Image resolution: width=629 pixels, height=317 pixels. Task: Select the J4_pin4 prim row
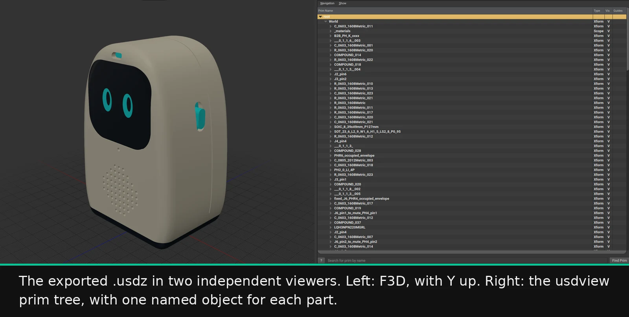tap(472, 141)
